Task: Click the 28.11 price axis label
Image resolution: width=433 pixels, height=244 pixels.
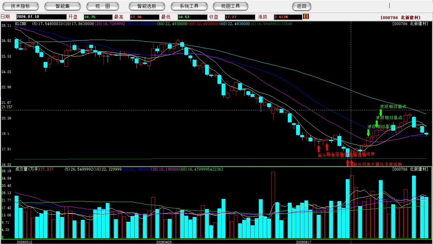Action: (6, 25)
